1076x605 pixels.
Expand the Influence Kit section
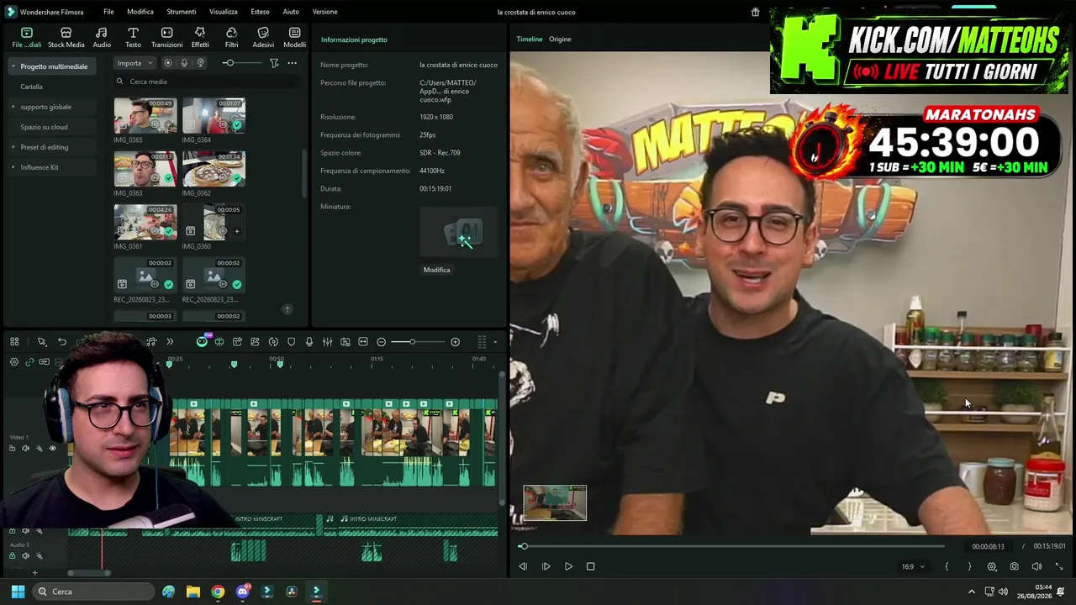(13, 167)
